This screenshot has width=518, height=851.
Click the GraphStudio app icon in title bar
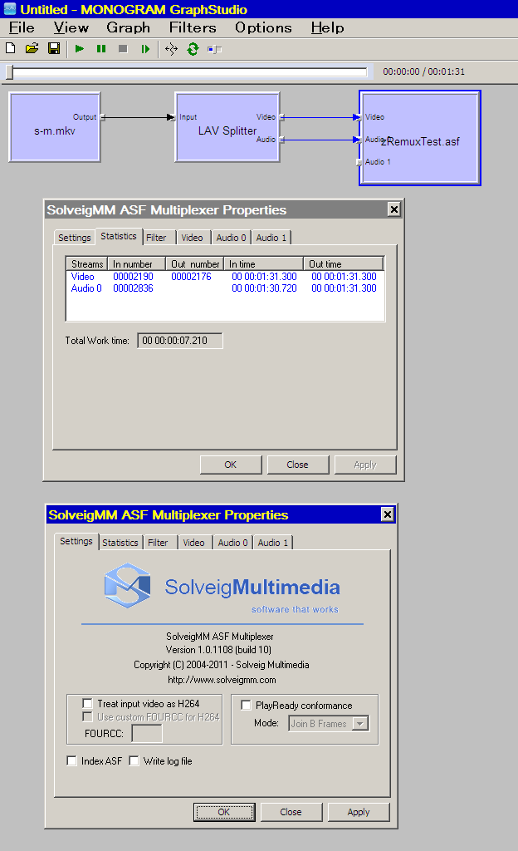[10, 9]
